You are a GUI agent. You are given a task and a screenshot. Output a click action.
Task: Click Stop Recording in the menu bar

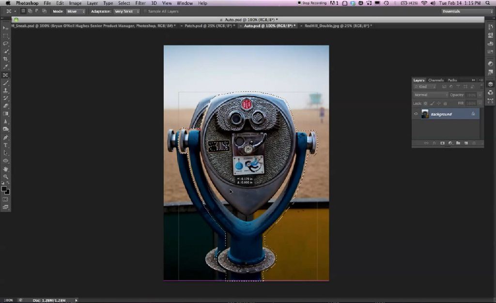tap(312, 3)
